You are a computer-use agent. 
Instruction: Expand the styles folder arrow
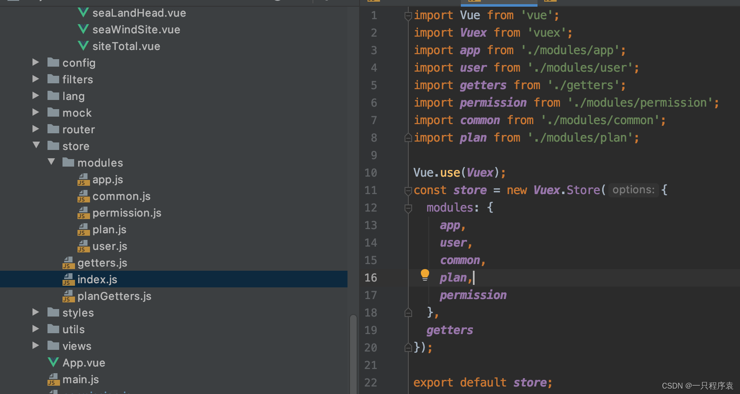pyautogui.click(x=36, y=312)
